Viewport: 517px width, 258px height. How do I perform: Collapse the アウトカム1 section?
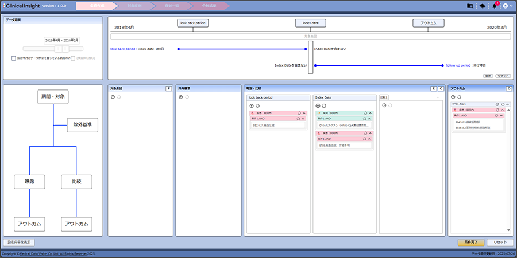pos(507,104)
